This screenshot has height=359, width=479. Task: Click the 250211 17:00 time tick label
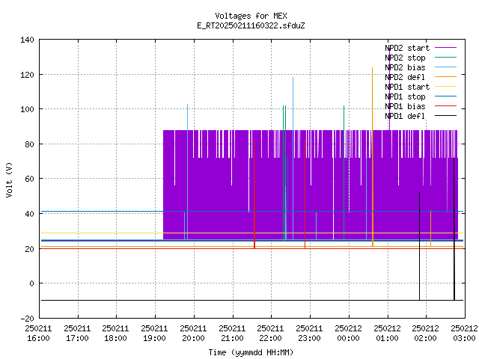click(x=77, y=334)
